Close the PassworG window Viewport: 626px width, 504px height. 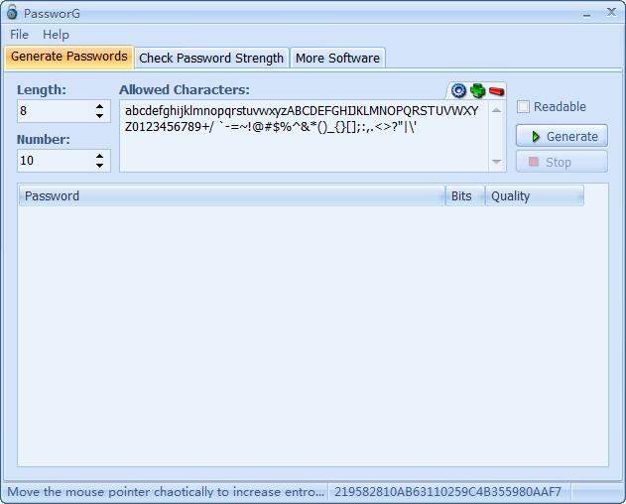point(611,12)
